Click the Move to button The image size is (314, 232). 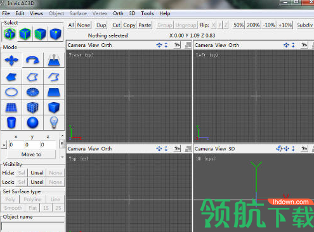point(31,155)
